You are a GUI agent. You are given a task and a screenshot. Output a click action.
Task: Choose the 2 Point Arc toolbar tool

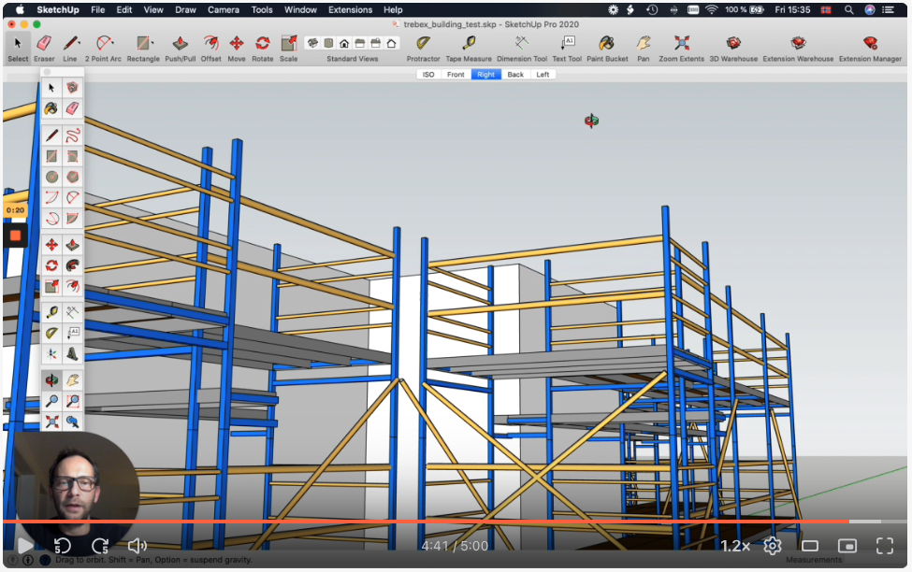click(103, 48)
